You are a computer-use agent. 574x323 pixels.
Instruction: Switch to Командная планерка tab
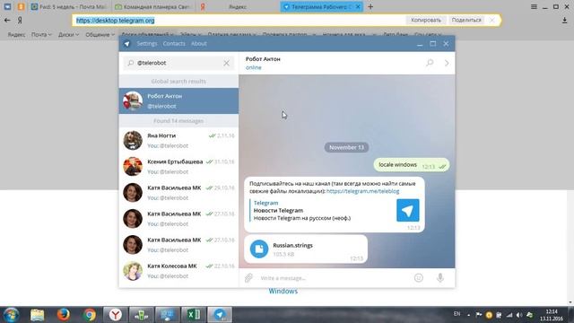[153, 6]
